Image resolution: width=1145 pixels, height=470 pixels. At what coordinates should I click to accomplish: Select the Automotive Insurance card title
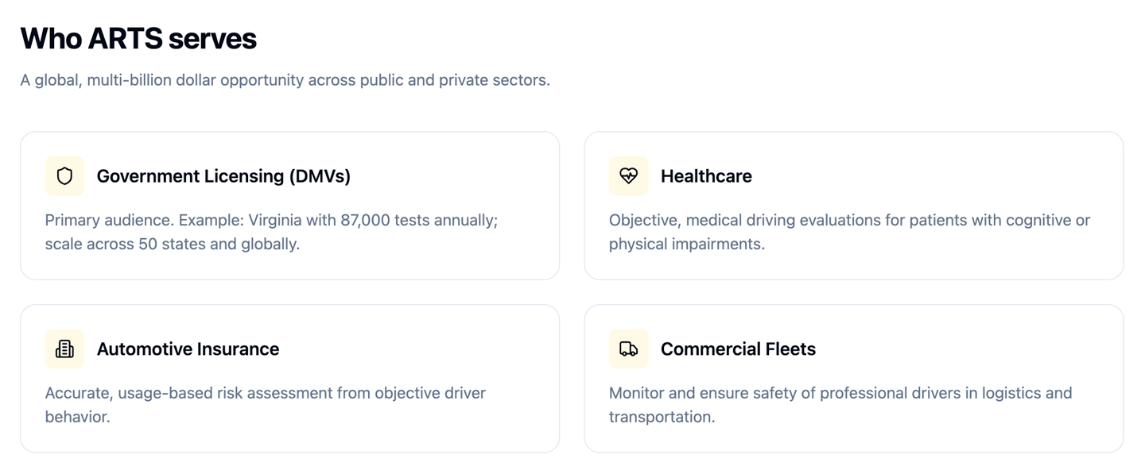pos(188,349)
